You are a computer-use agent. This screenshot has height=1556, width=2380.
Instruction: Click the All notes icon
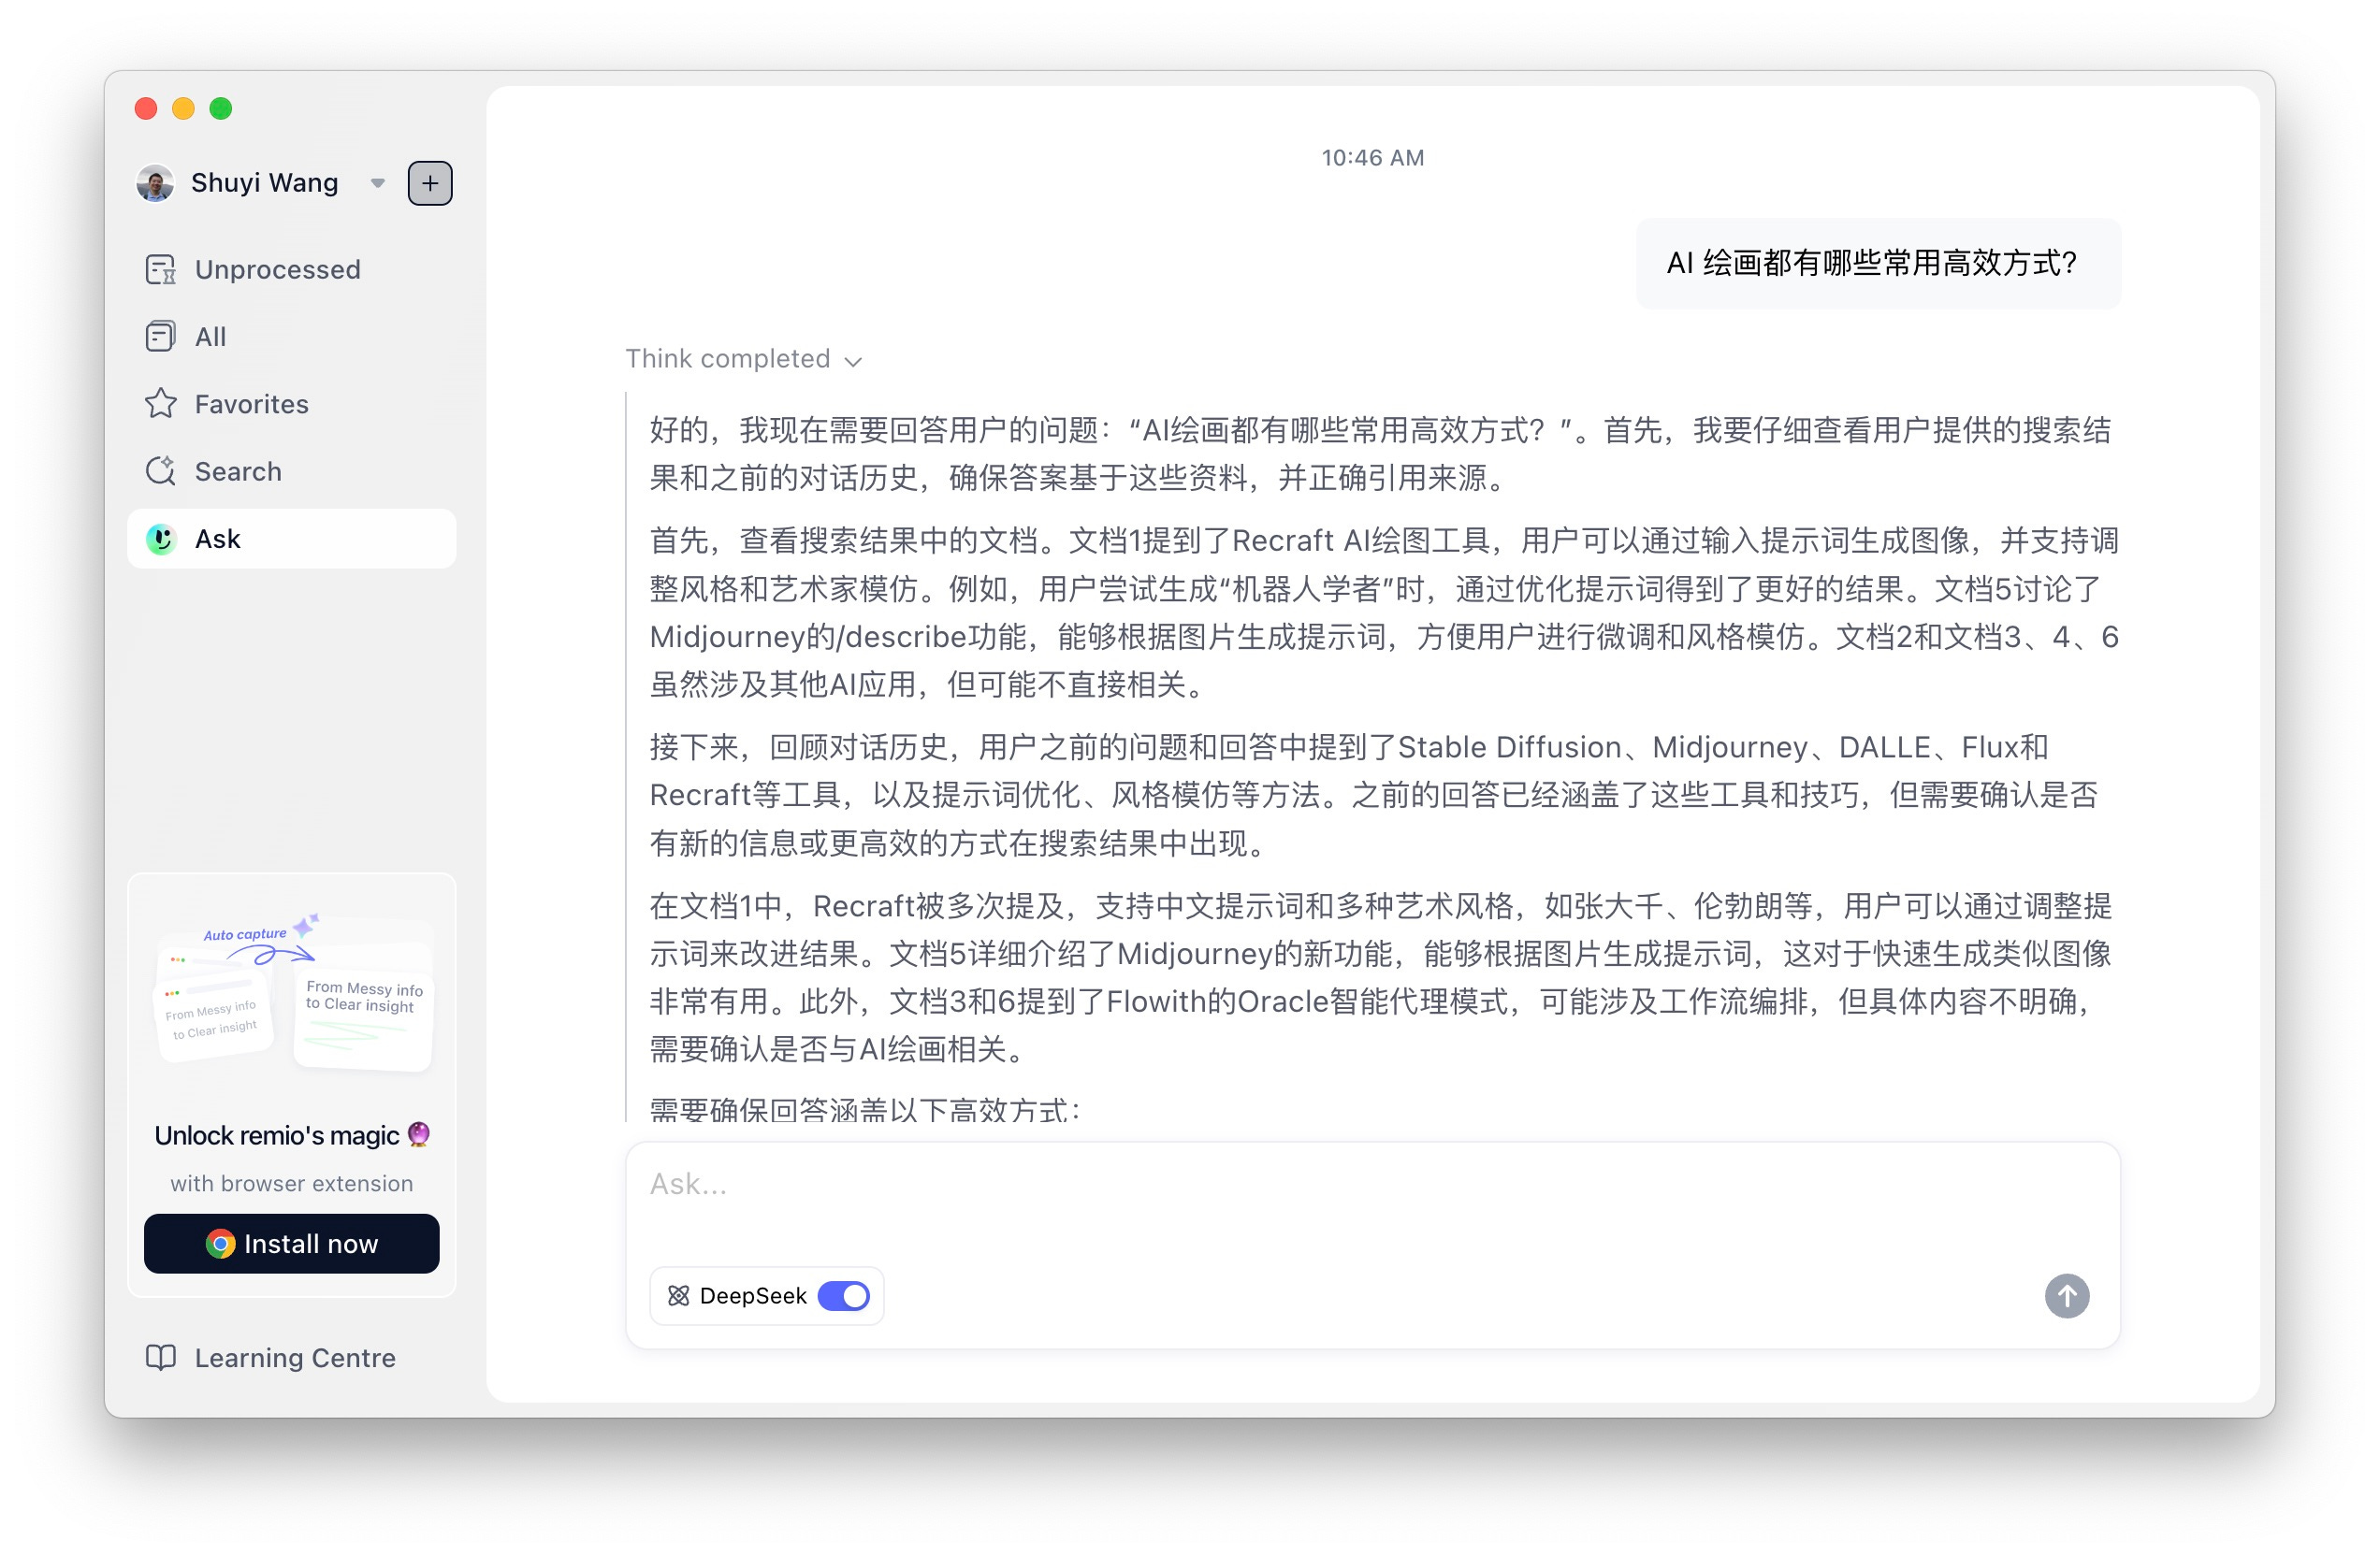pyautogui.click(x=160, y=337)
